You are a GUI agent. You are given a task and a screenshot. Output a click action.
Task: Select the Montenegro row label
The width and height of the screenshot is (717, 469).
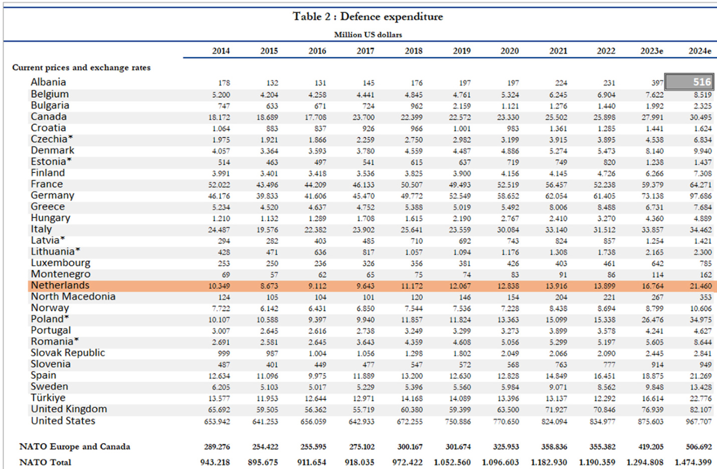(x=61, y=274)
